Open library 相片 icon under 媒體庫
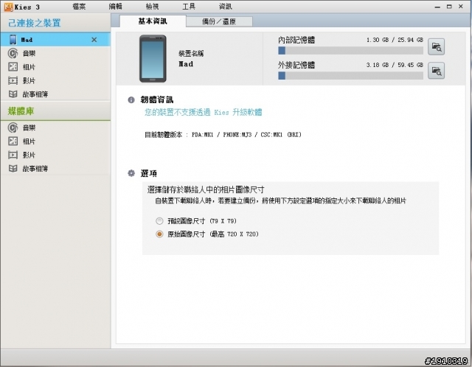This screenshot has height=367, width=472. [13, 141]
